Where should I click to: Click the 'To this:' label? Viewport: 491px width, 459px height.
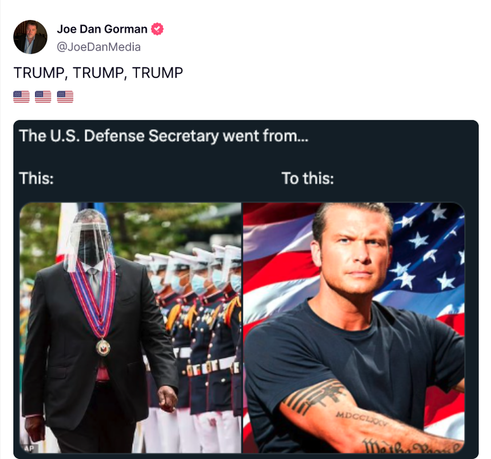point(308,178)
